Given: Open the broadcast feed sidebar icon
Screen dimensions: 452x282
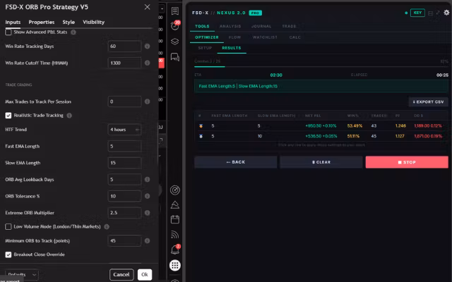Looking at the screenshot, I should tap(174, 235).
